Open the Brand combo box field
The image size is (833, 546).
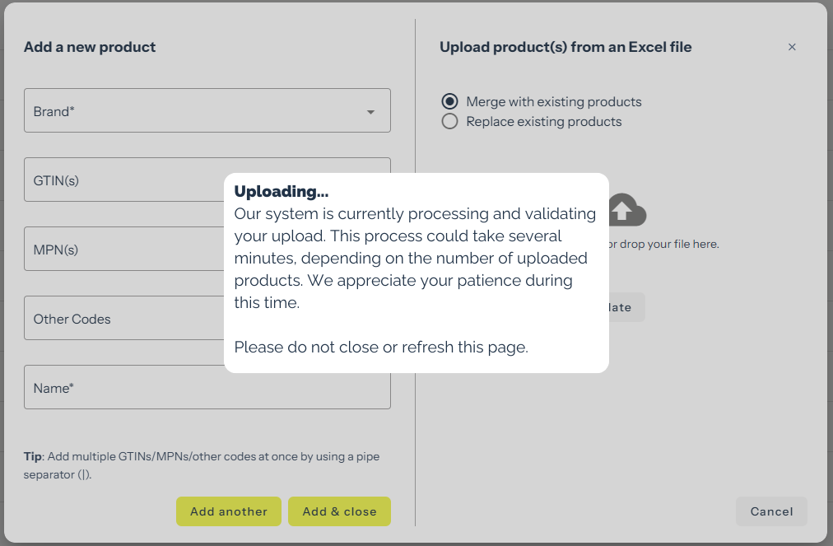198,111
